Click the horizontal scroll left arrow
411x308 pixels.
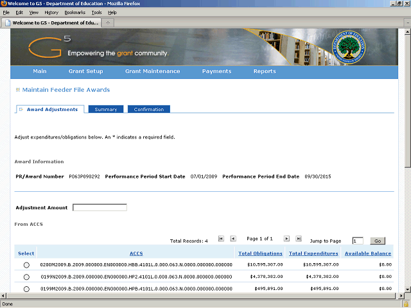[3, 296]
